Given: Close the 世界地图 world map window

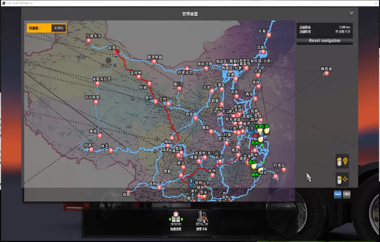Looking at the screenshot, I should coord(351,14).
